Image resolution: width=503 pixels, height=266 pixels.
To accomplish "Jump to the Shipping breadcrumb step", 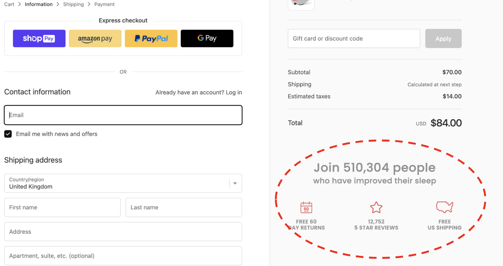I will click(73, 4).
